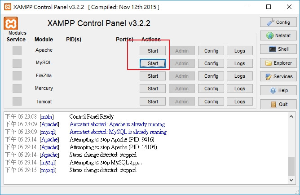
Task: Click 'Autostart aborted: MySQL is already running'
Action: point(118,132)
